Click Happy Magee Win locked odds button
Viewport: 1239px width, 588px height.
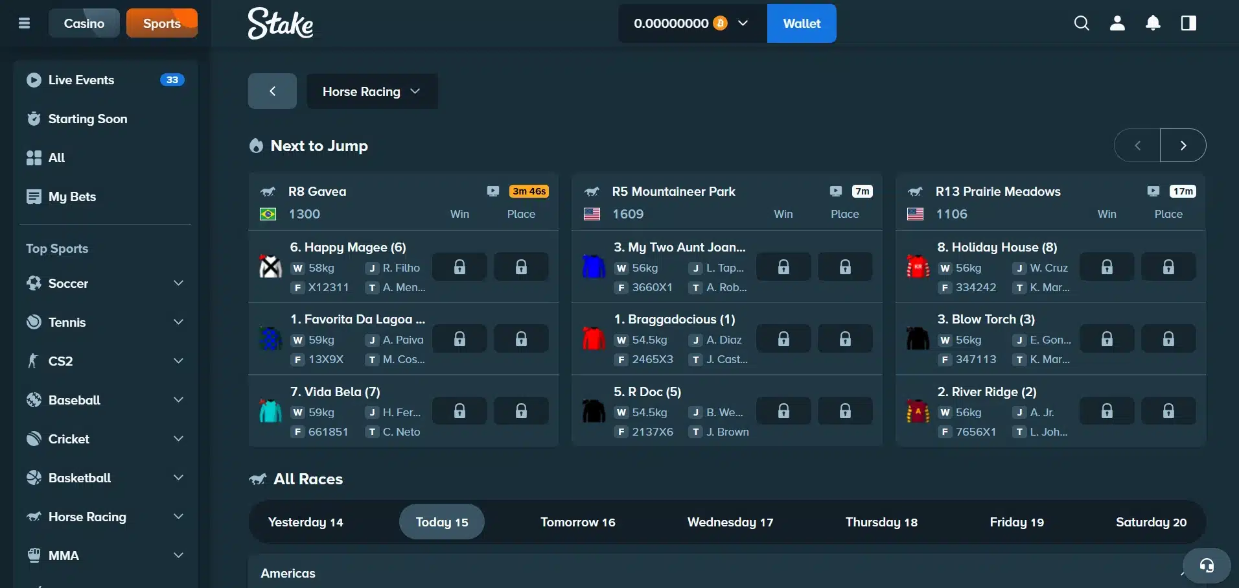click(x=459, y=266)
